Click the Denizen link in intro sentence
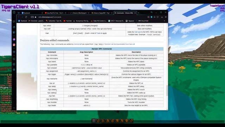Image resolution: width=225 pixels, height=127 pixels. pyautogui.click(x=77, y=44)
